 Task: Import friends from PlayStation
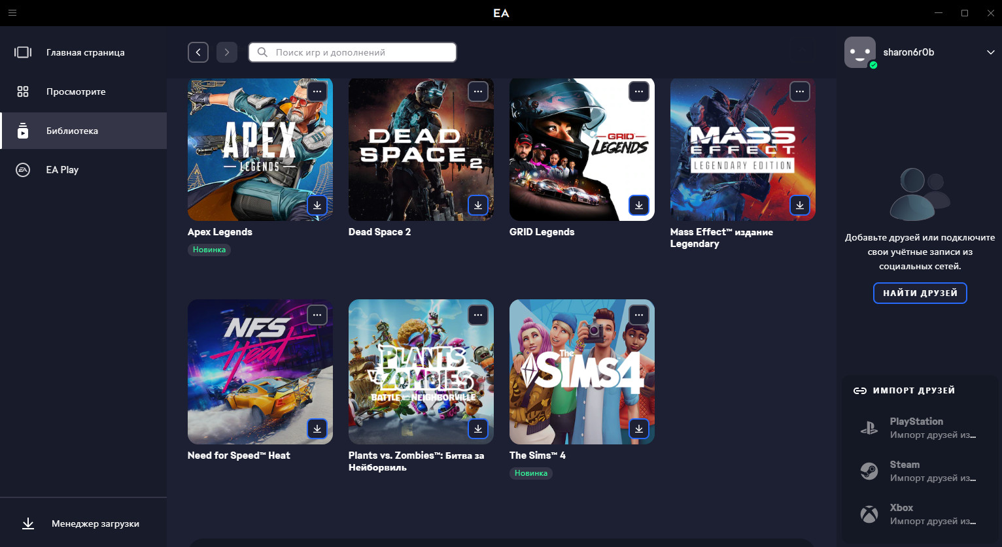tap(920, 428)
